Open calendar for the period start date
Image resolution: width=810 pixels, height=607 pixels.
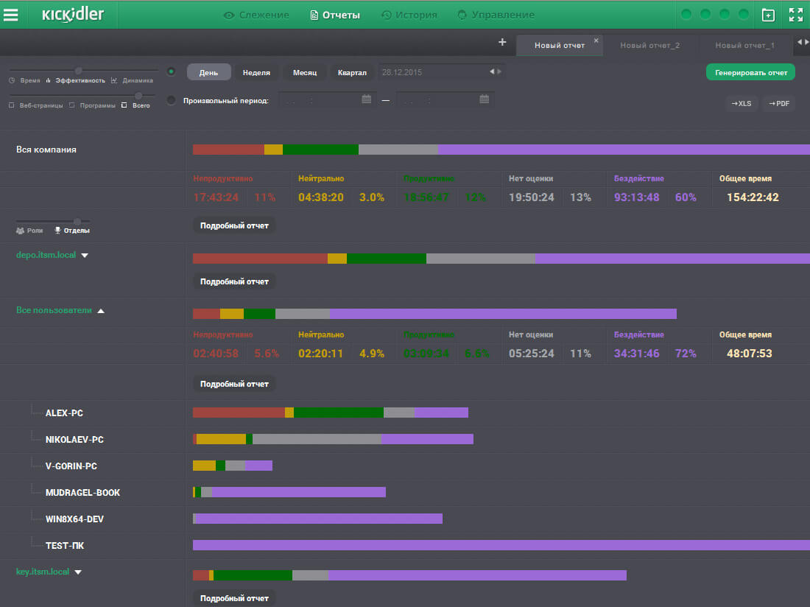point(367,99)
